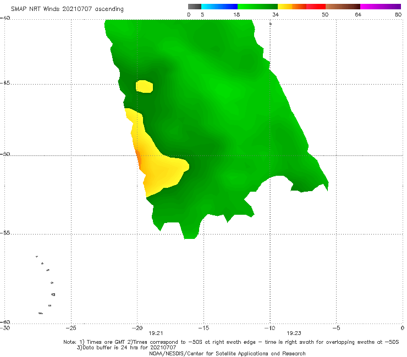
Task: Click the latitude label '-60' on the left axis
Action: point(5,322)
